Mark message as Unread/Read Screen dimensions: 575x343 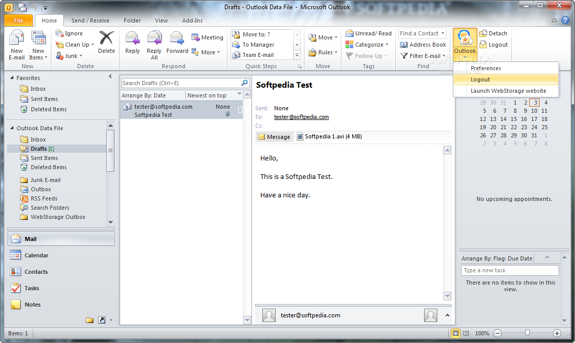click(369, 33)
